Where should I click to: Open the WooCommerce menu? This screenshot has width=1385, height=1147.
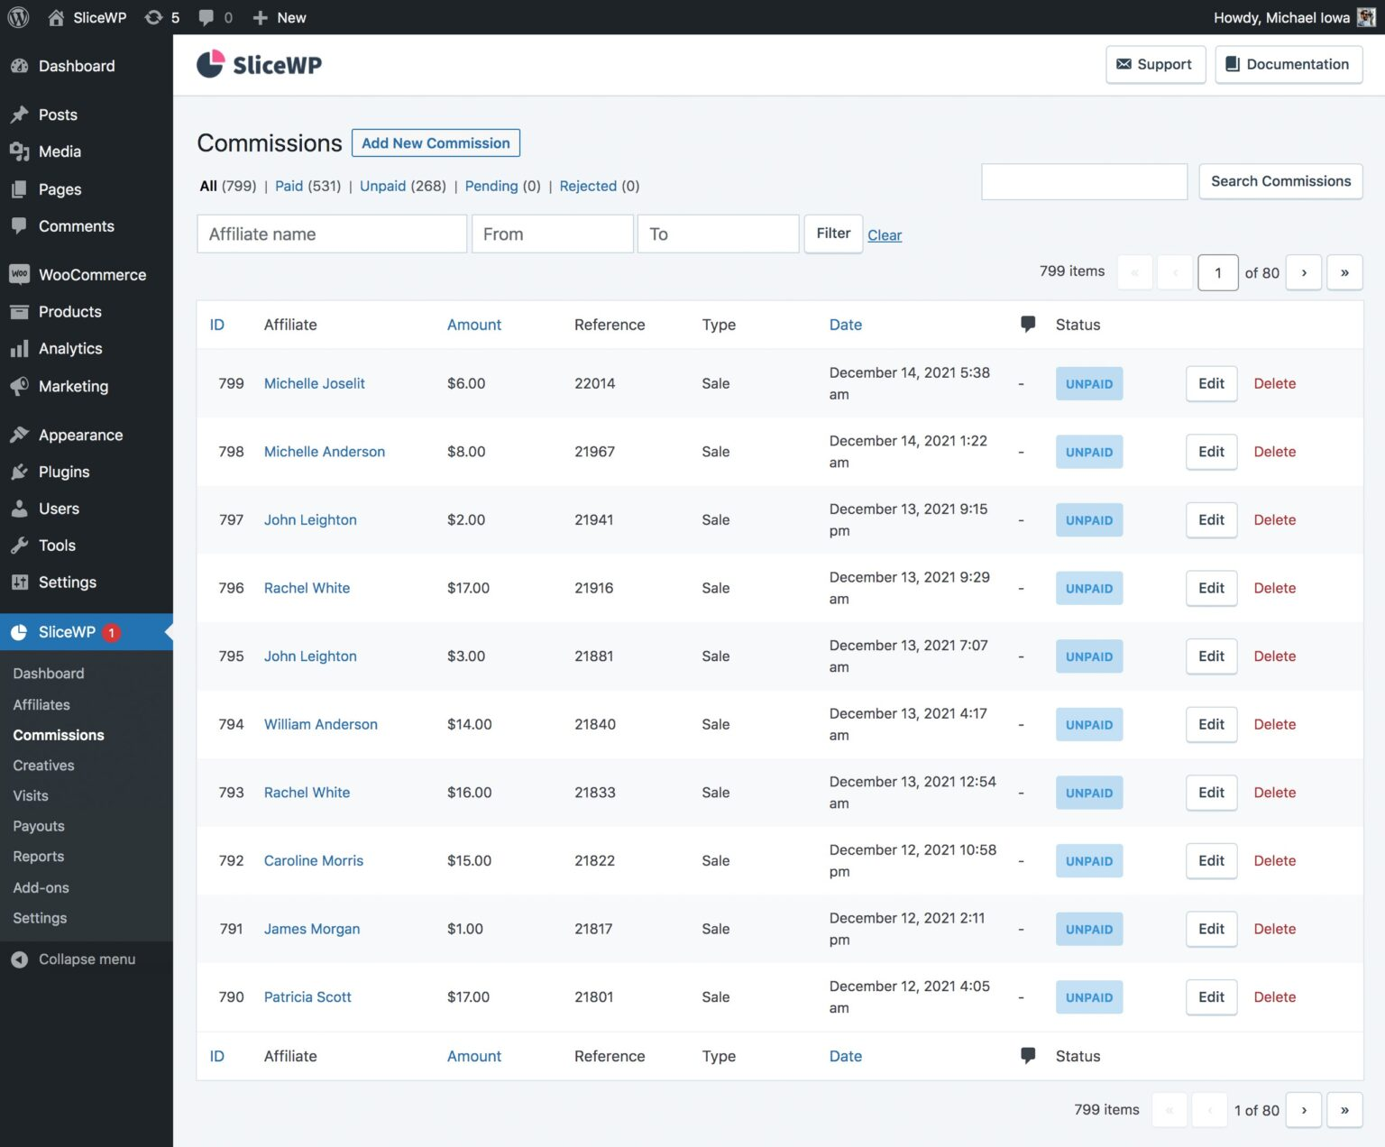pyautogui.click(x=91, y=275)
